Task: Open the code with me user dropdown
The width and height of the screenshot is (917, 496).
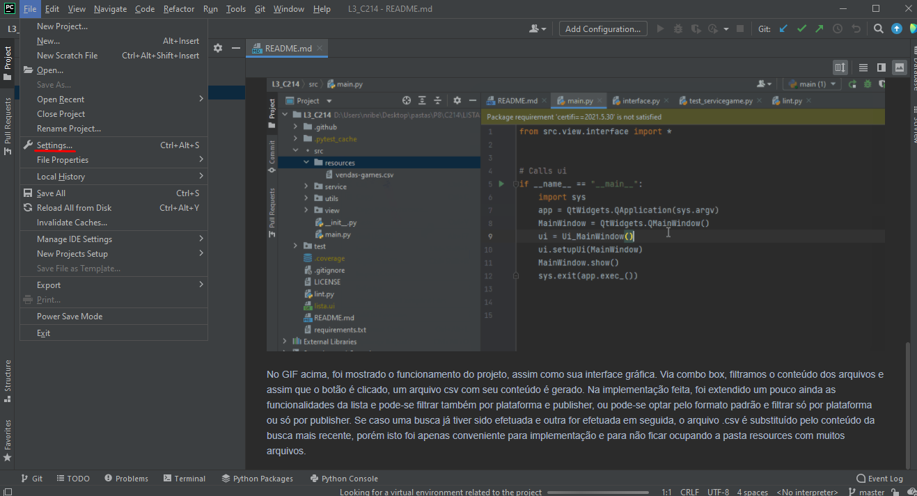Action: 538,29
